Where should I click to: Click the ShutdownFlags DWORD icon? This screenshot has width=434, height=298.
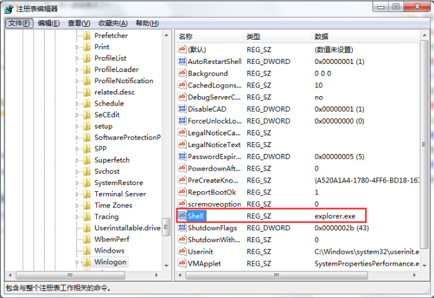pos(183,228)
